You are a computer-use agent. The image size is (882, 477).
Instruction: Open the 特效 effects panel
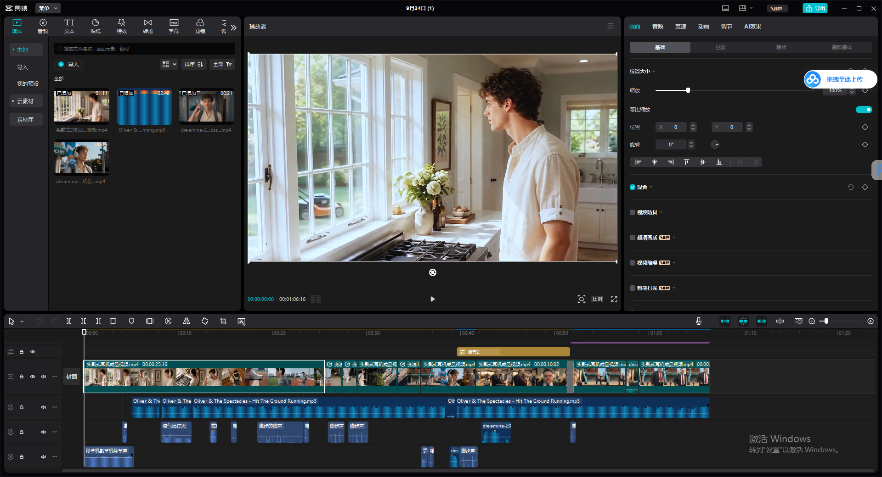coord(121,26)
